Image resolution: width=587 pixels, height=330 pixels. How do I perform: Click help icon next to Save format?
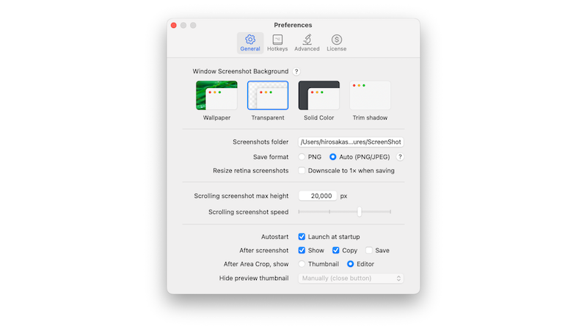[x=400, y=157]
